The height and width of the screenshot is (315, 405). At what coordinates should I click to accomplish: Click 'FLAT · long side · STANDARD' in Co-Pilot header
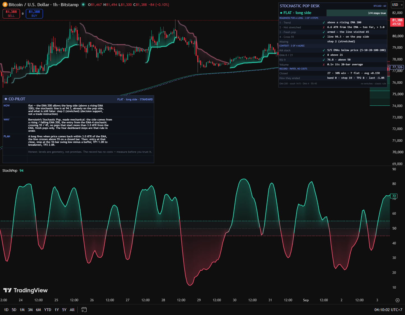click(135, 99)
